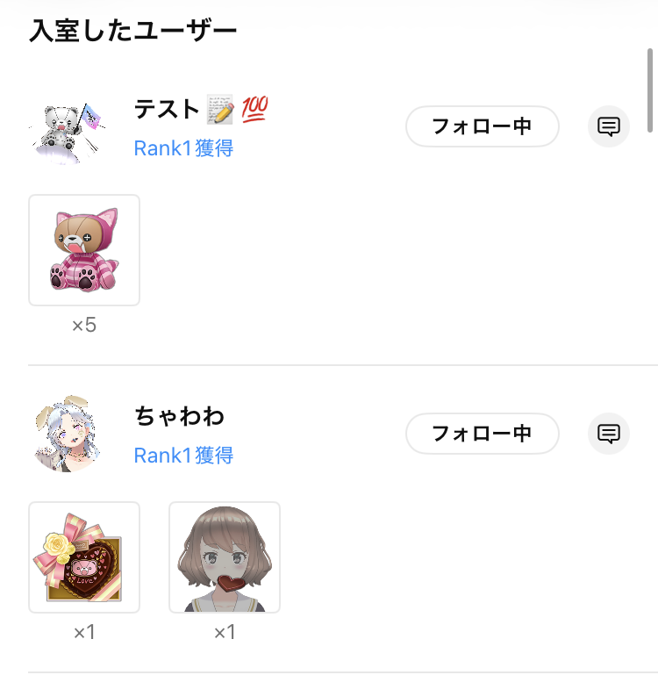Click the memo pencil emoji beside テスト
The width and height of the screenshot is (658, 675).
220,110
